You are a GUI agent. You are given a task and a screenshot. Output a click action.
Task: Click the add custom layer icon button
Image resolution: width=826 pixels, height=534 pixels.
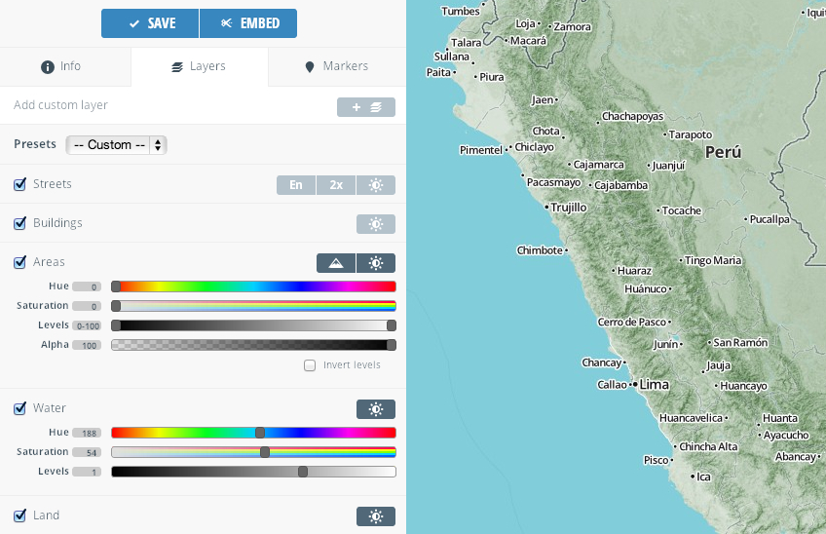(365, 107)
